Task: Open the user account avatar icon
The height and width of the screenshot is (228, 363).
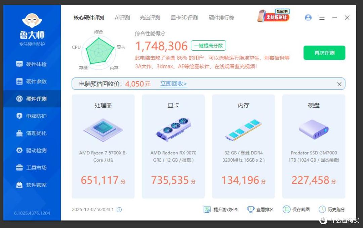Action: click(308, 17)
